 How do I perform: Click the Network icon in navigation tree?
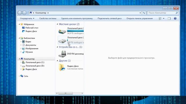pyautogui.click(x=22, y=76)
